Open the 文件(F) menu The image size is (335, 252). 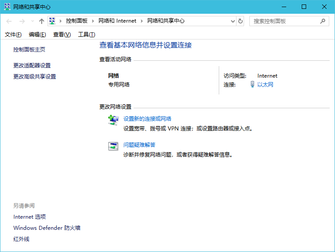[x=13, y=34]
